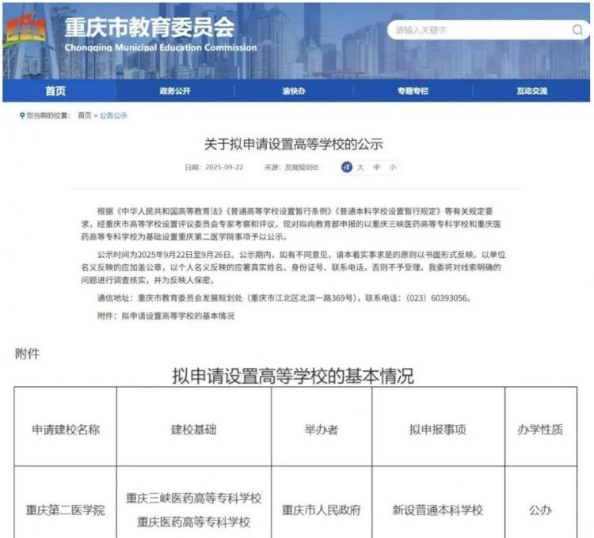Open the 互动交流 navigation item
The image size is (594, 538).
(531, 91)
